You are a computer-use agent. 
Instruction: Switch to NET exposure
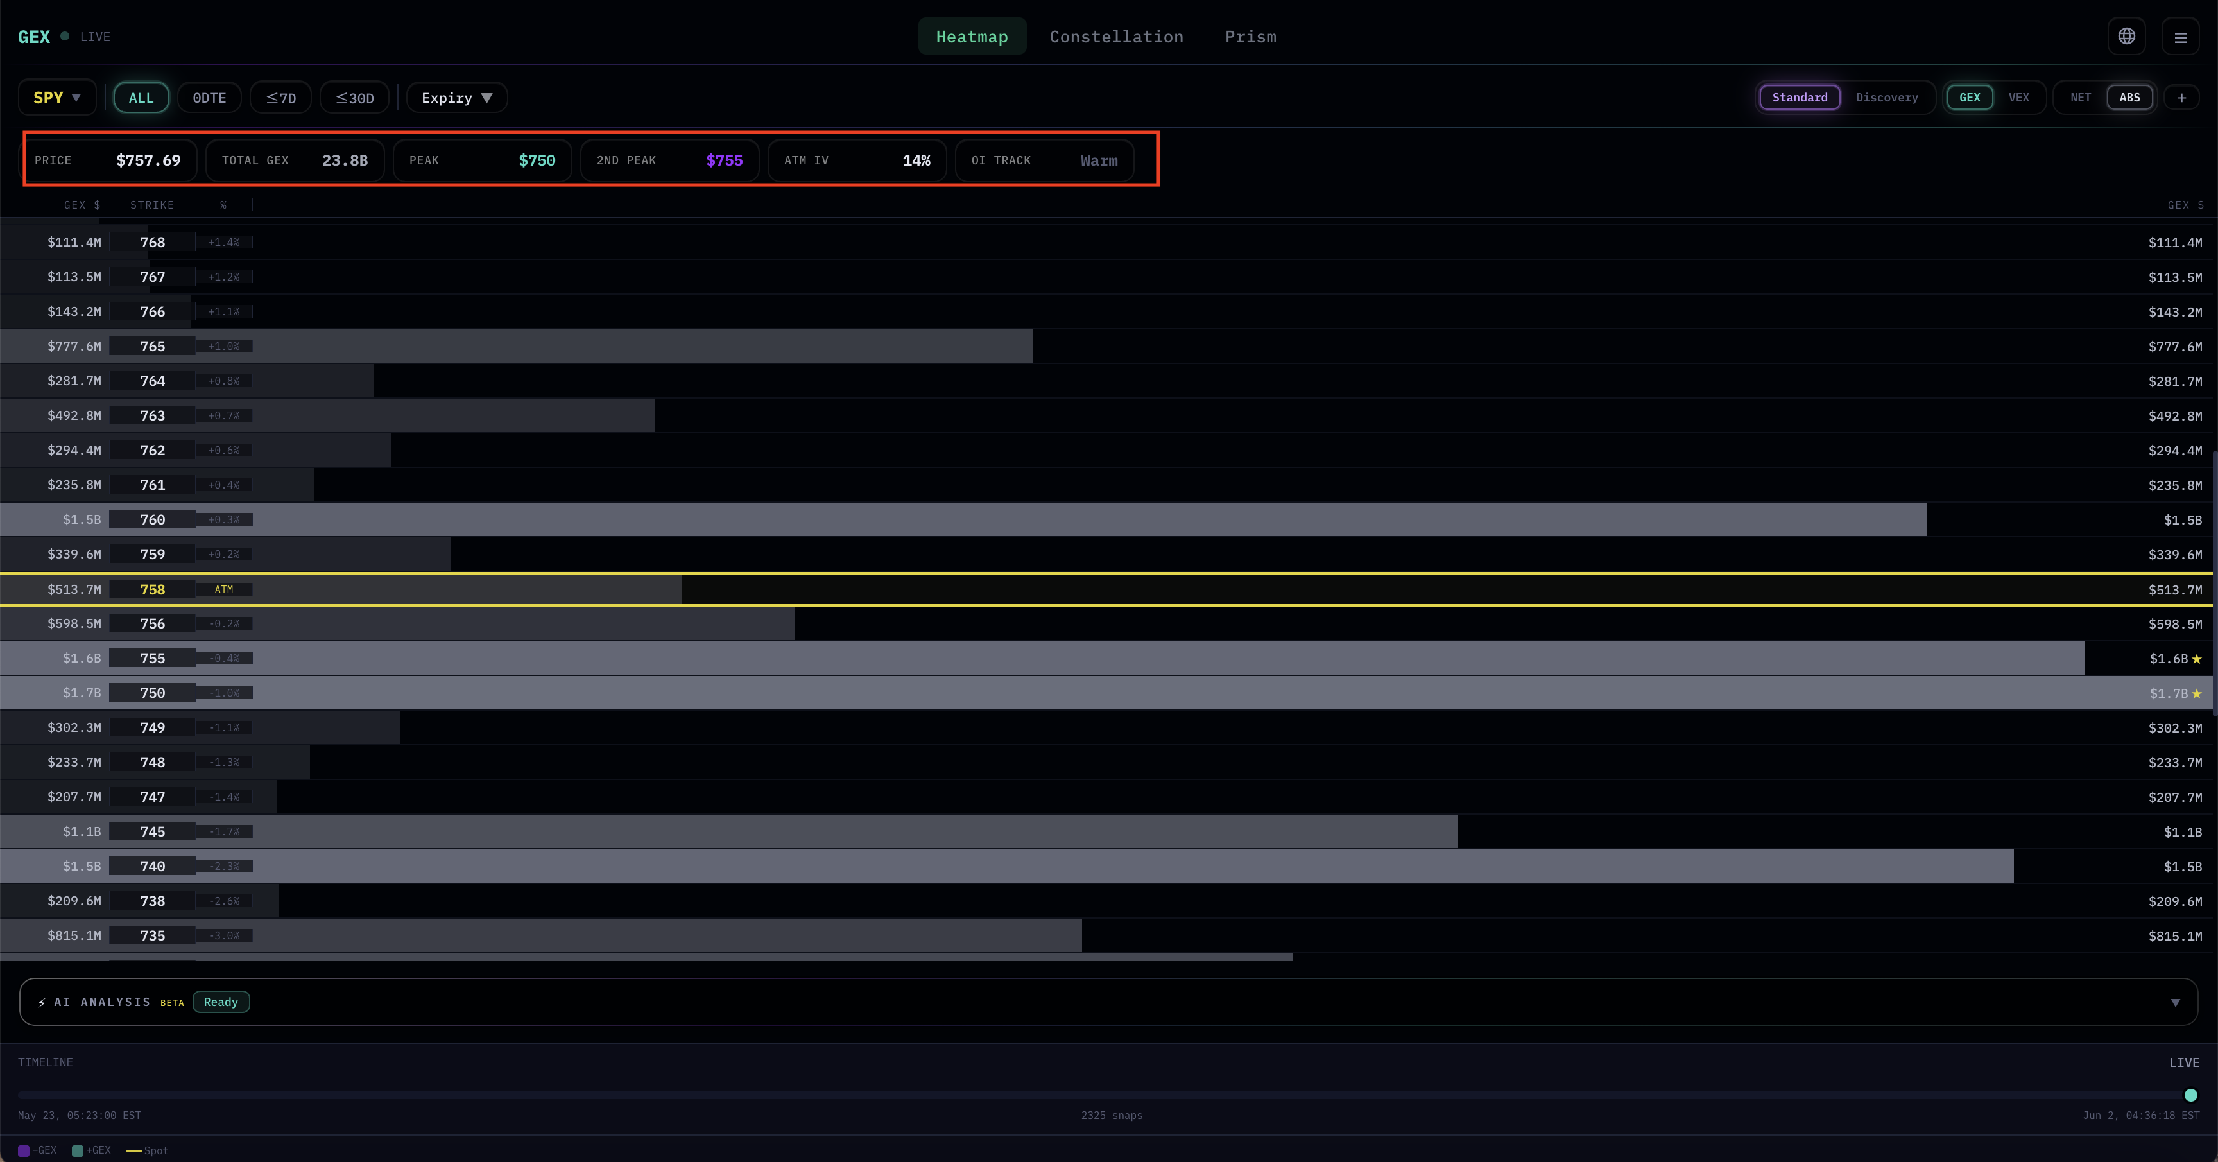pyautogui.click(x=2080, y=98)
